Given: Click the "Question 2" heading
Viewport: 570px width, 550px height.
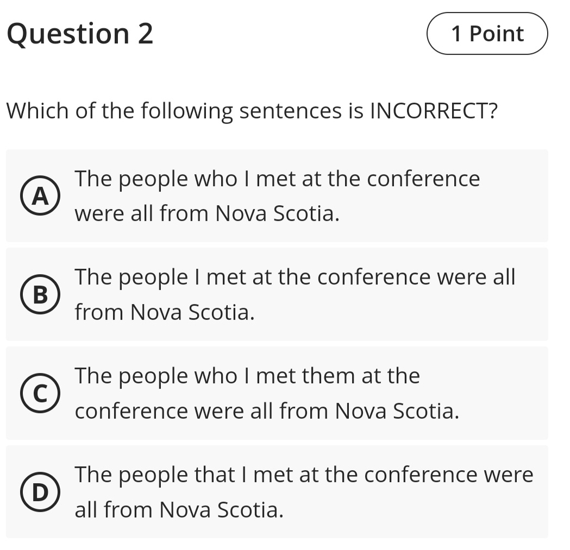Looking at the screenshot, I should pyautogui.click(x=80, y=34).
